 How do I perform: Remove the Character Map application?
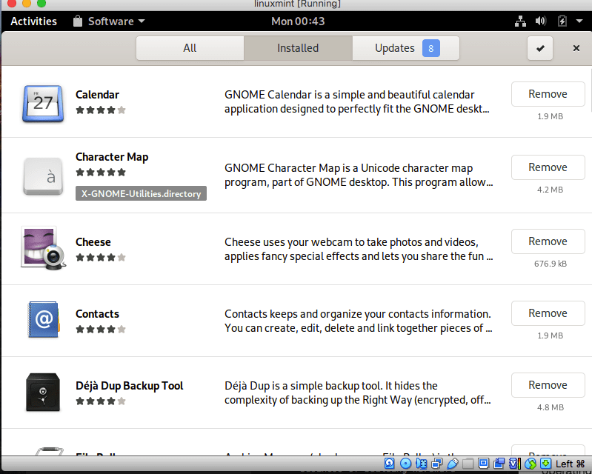548,167
